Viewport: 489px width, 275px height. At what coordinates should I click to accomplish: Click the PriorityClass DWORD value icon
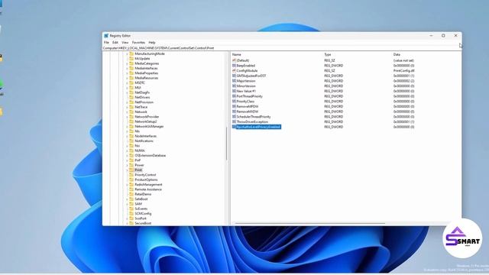[234, 102]
